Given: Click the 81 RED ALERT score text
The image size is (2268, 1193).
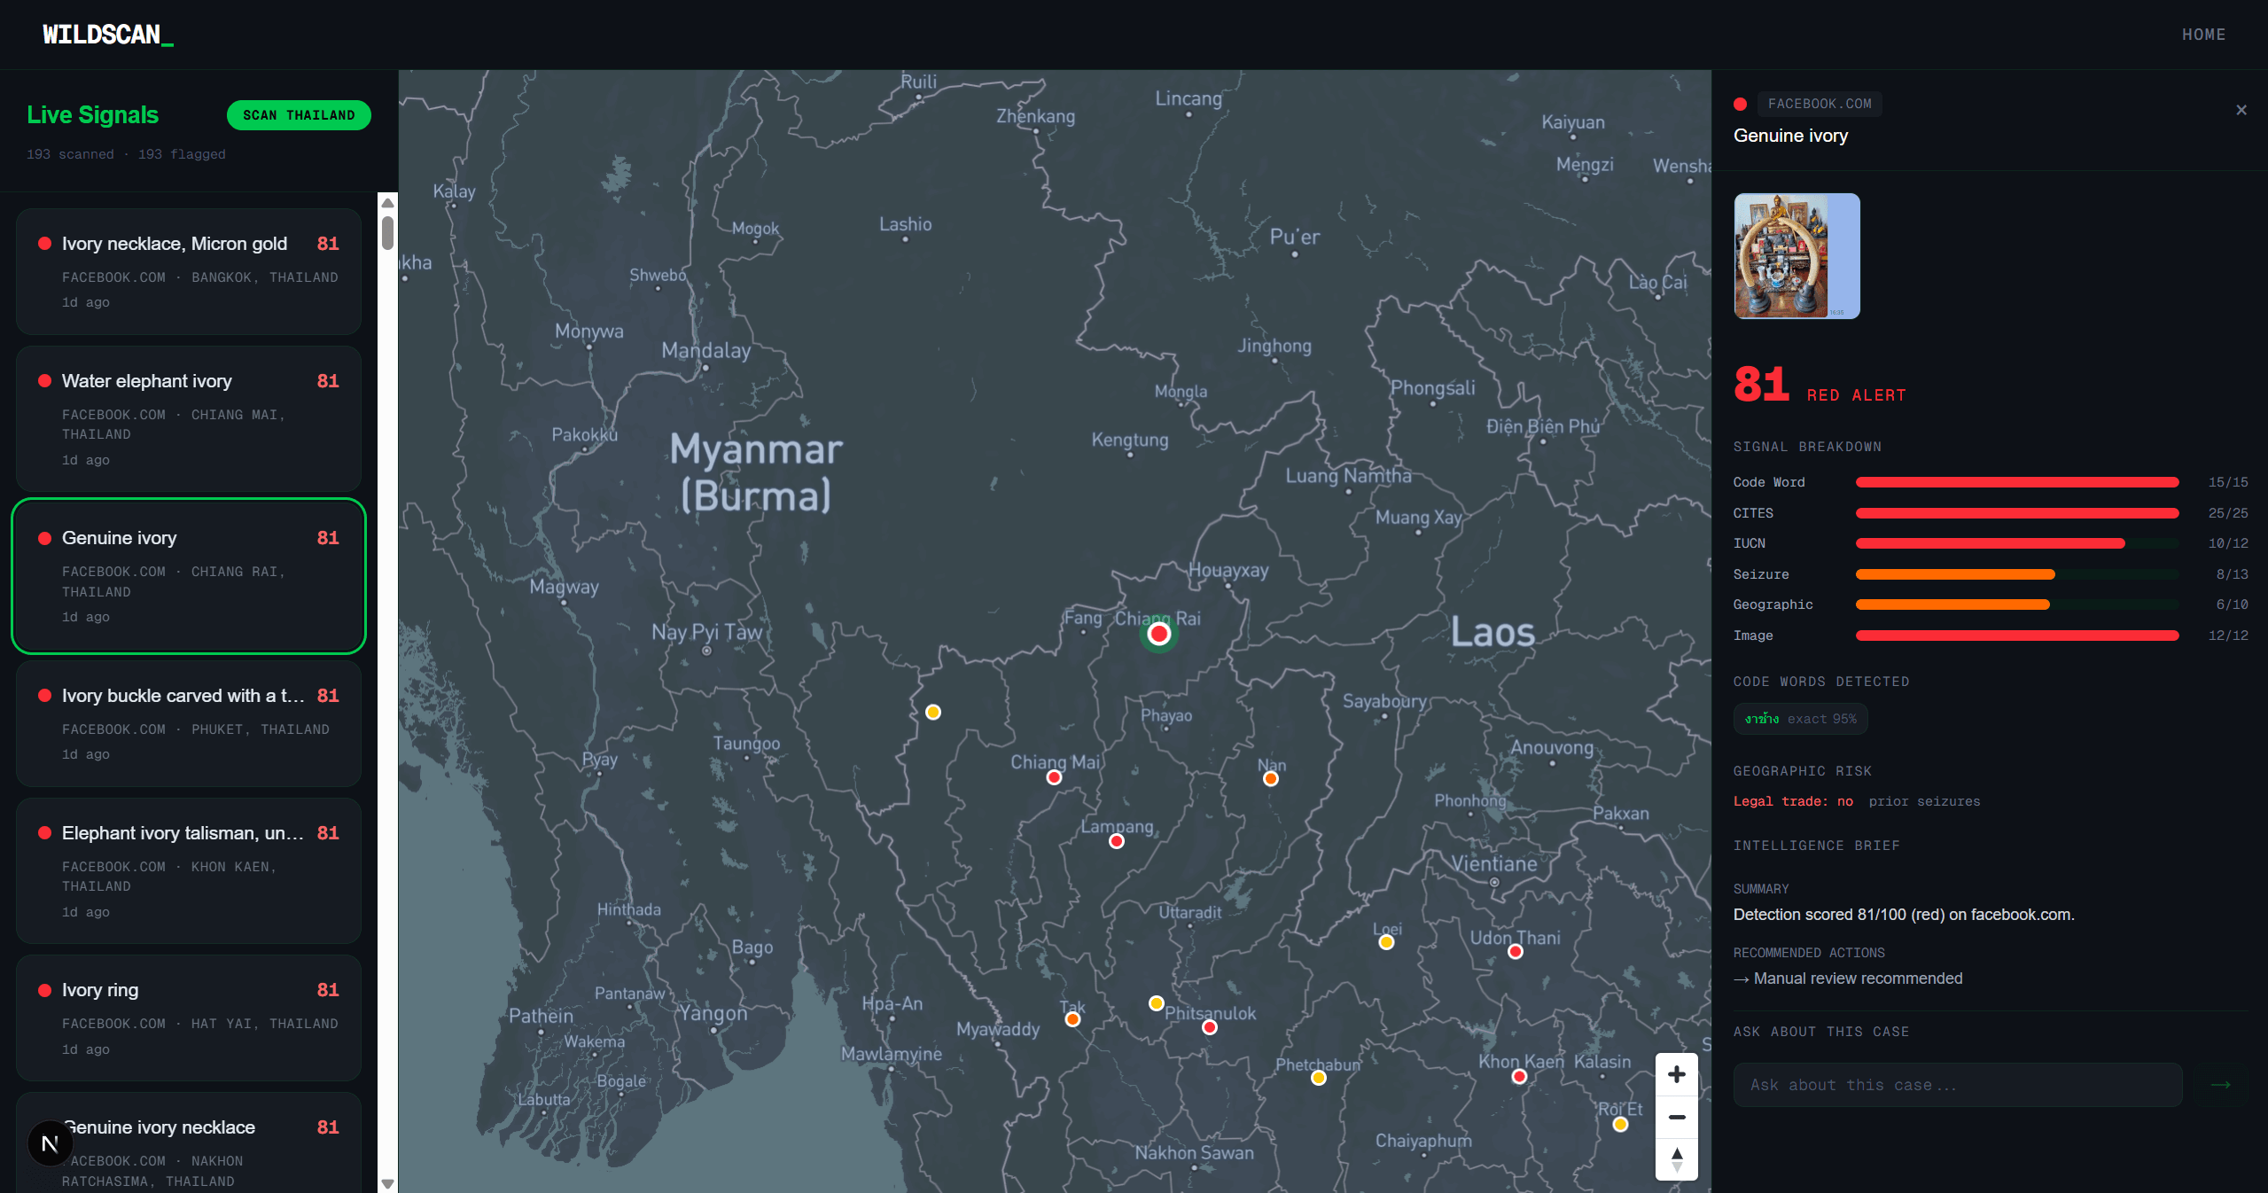Looking at the screenshot, I should (x=1819, y=386).
